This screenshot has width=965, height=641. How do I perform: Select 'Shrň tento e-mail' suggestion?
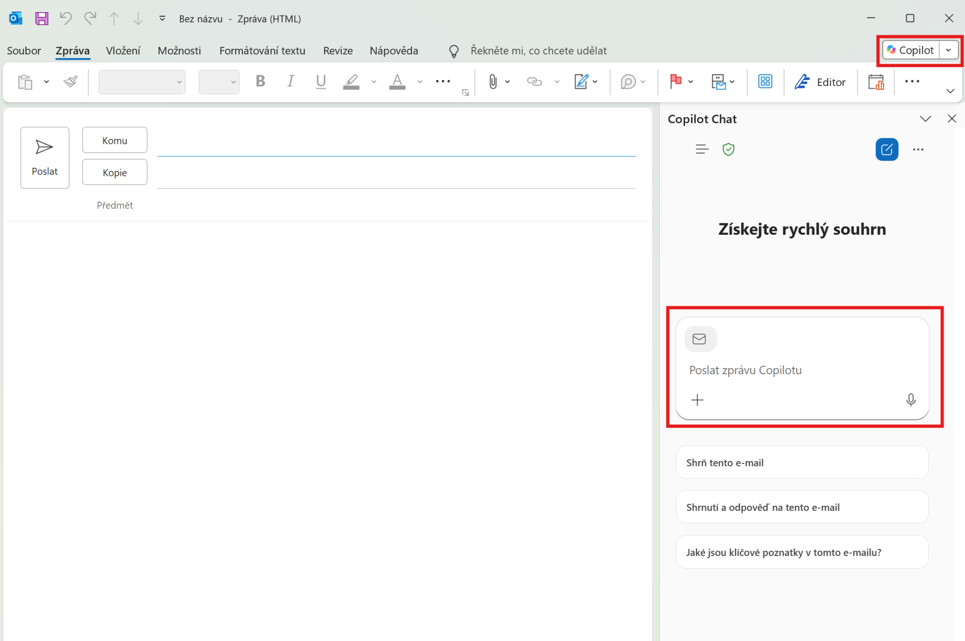(x=802, y=463)
